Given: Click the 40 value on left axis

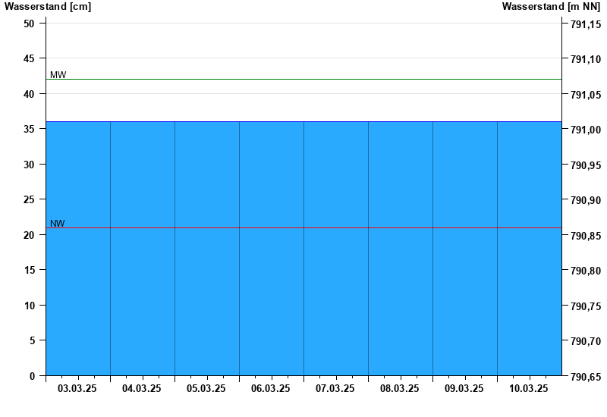Looking at the screenshot, I should coord(29,94).
